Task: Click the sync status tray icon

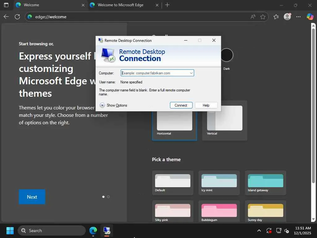Action: pos(269,231)
